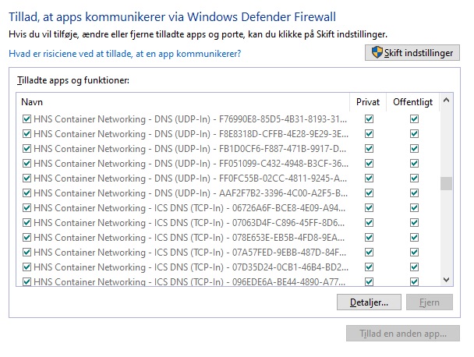Screen dimensions: 474x357
Task: Toggle name checkbox for FF0FC55B-02CC rule
Action: point(27,178)
